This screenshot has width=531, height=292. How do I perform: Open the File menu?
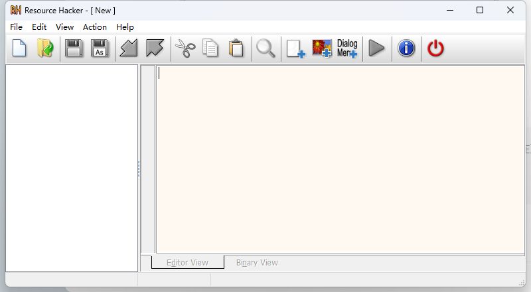(16, 27)
